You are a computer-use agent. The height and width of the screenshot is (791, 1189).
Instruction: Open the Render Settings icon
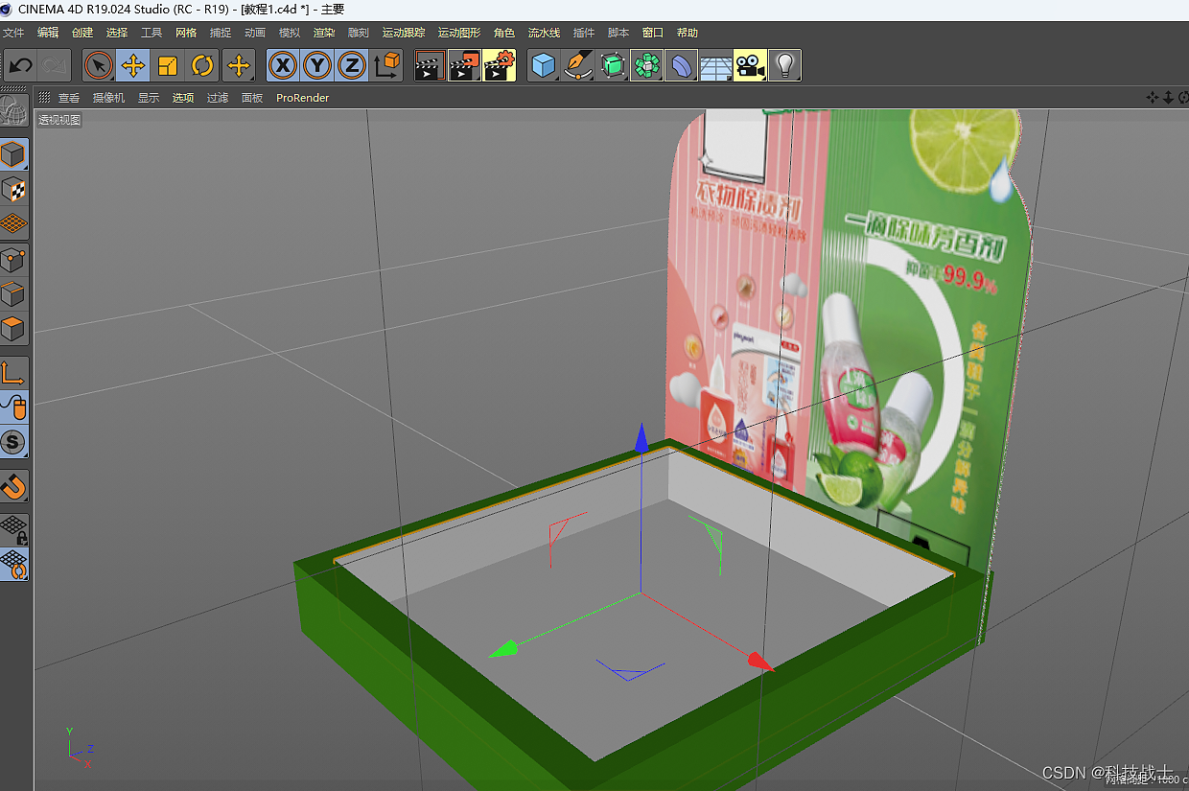point(500,65)
